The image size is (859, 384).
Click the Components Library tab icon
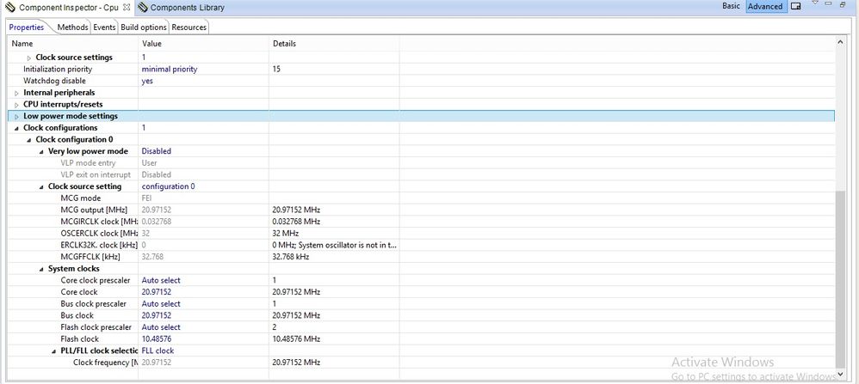tap(142, 8)
